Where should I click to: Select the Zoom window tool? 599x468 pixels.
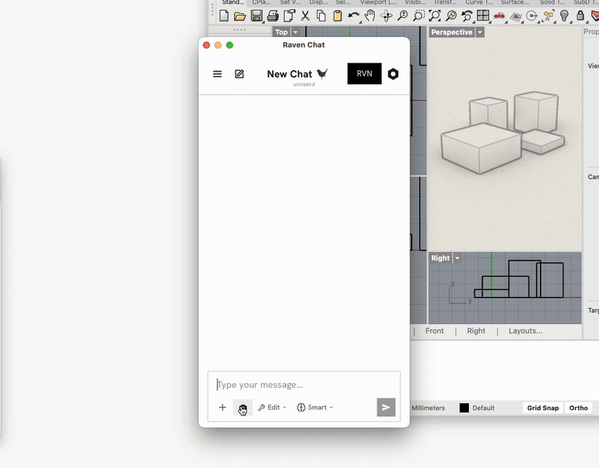(x=419, y=15)
